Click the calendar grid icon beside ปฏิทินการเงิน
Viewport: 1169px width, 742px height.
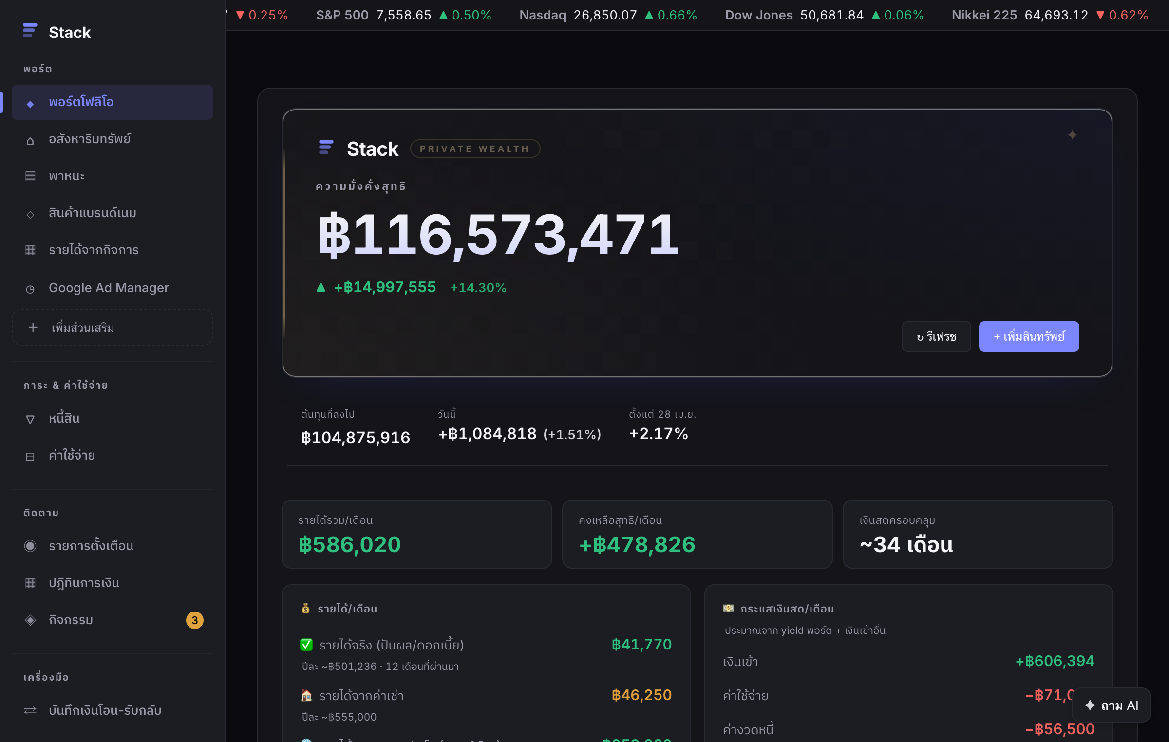point(30,583)
